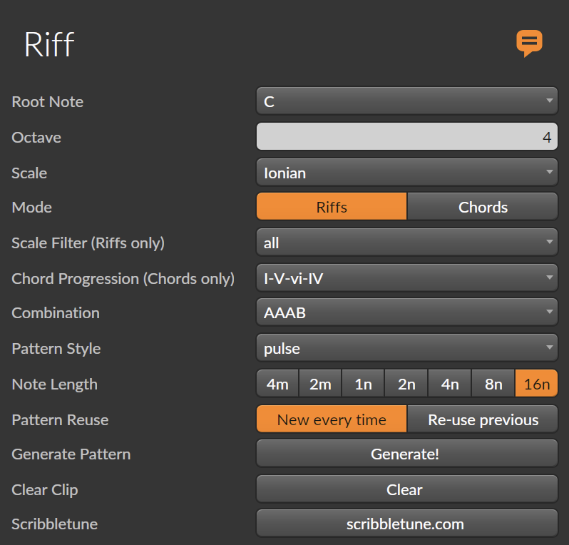The width and height of the screenshot is (569, 545).
Task: Click the Octave value field showing 4
Action: pyautogui.click(x=407, y=136)
